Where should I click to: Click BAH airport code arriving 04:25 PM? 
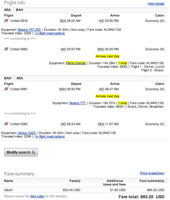coord(101,49)
